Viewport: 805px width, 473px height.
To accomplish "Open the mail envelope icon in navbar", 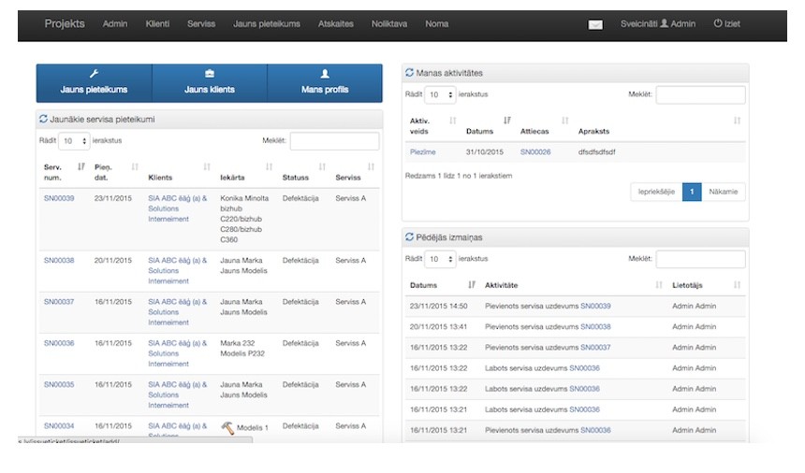I will pyautogui.click(x=595, y=24).
